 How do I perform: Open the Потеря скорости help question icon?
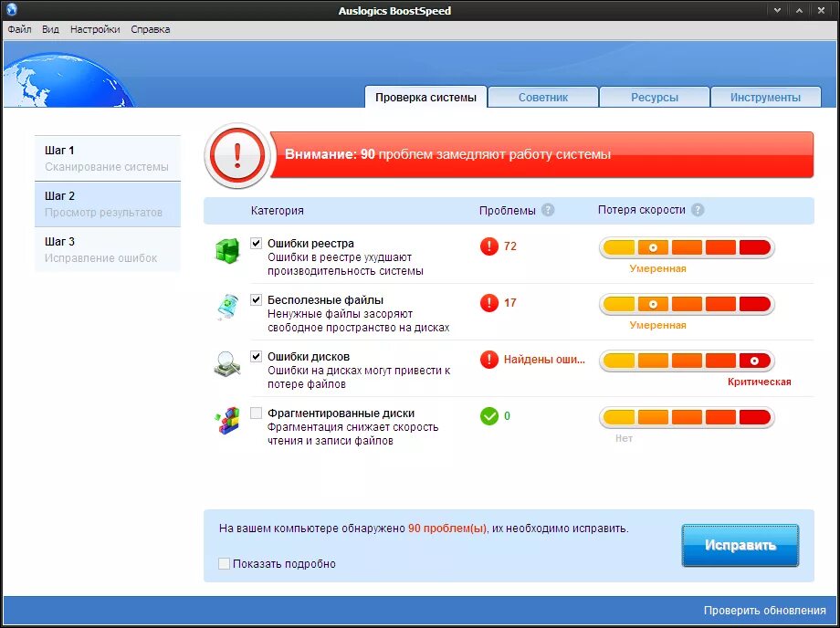click(x=698, y=209)
